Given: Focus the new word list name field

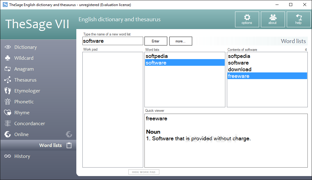Looking at the screenshot, I should [113, 41].
